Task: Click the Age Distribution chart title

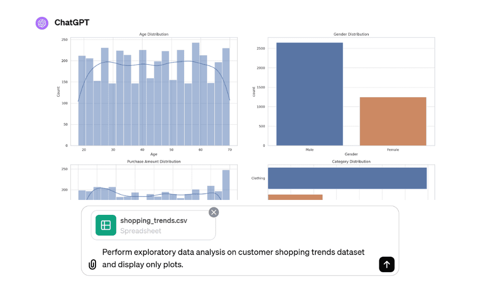Action: [x=154, y=34]
